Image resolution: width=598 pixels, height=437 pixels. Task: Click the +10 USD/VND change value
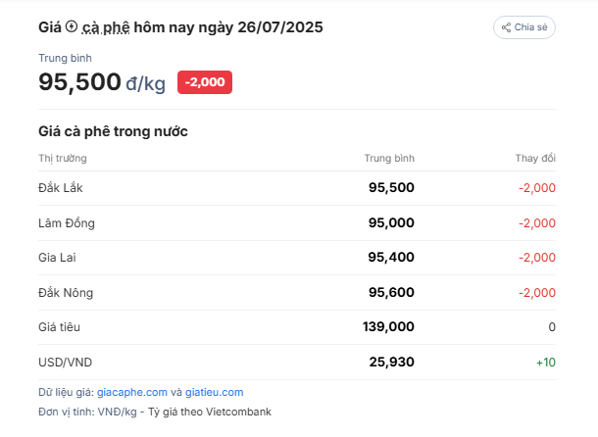point(546,363)
